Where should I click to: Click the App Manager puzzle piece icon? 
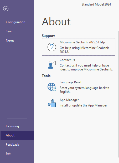(52, 103)
